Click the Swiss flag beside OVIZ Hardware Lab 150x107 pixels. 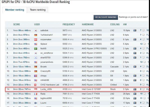point(35,85)
